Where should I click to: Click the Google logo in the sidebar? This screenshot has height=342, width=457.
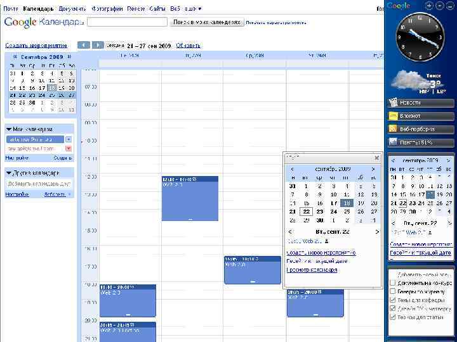click(399, 6)
